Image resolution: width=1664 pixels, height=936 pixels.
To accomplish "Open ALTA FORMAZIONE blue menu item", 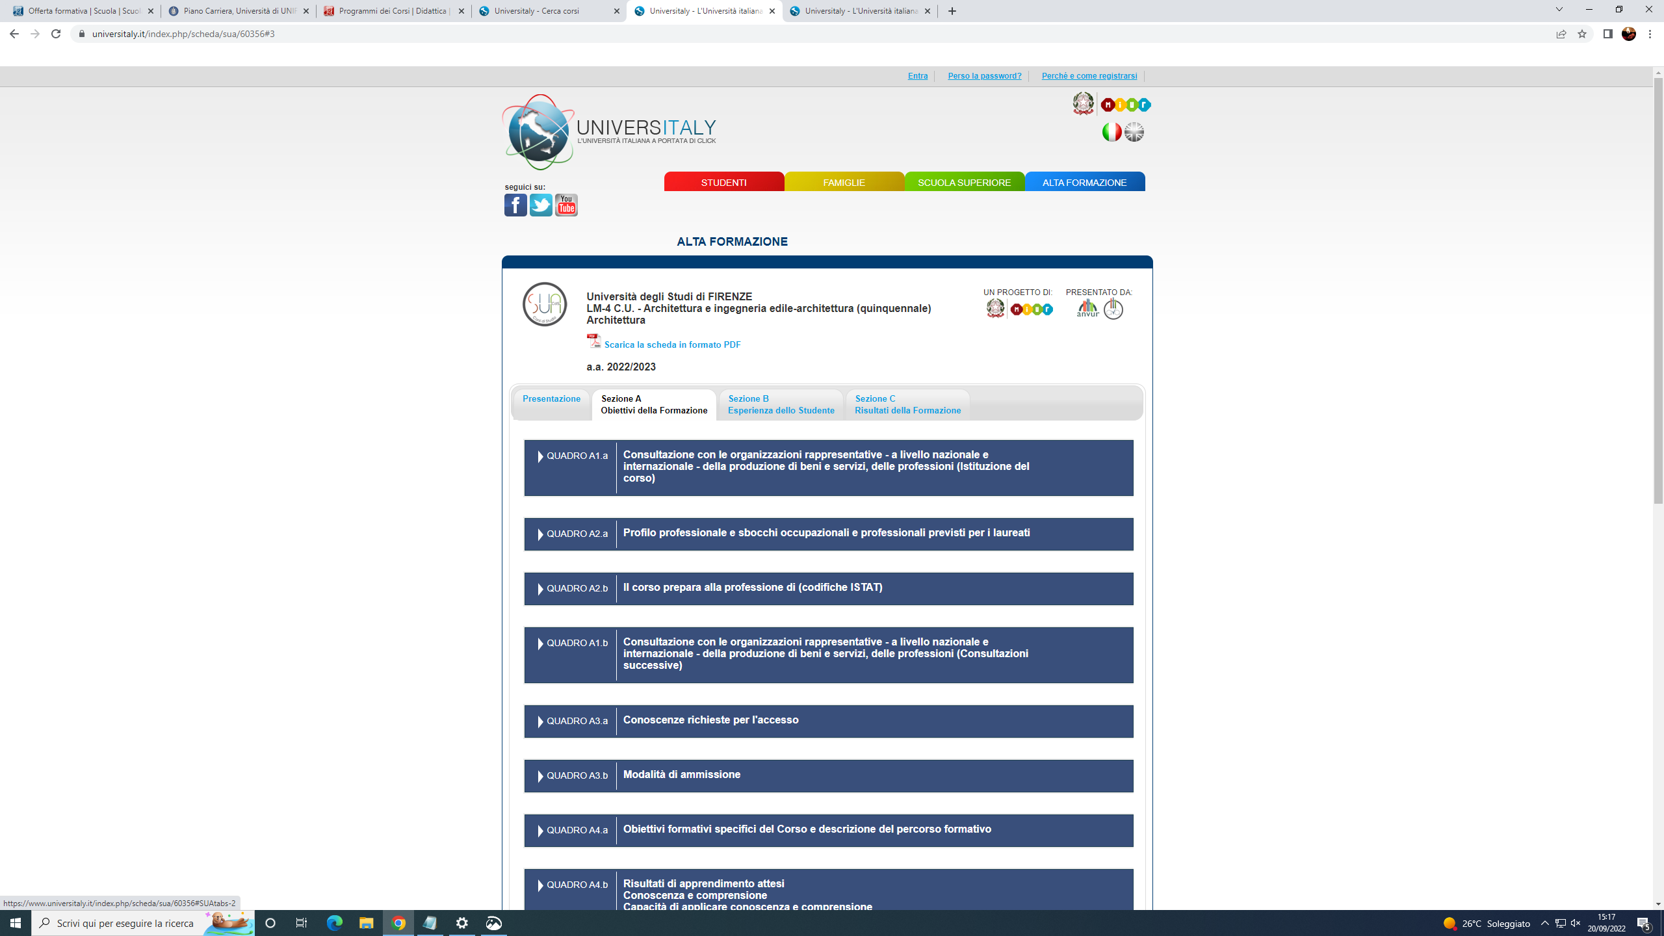I will (1085, 182).
